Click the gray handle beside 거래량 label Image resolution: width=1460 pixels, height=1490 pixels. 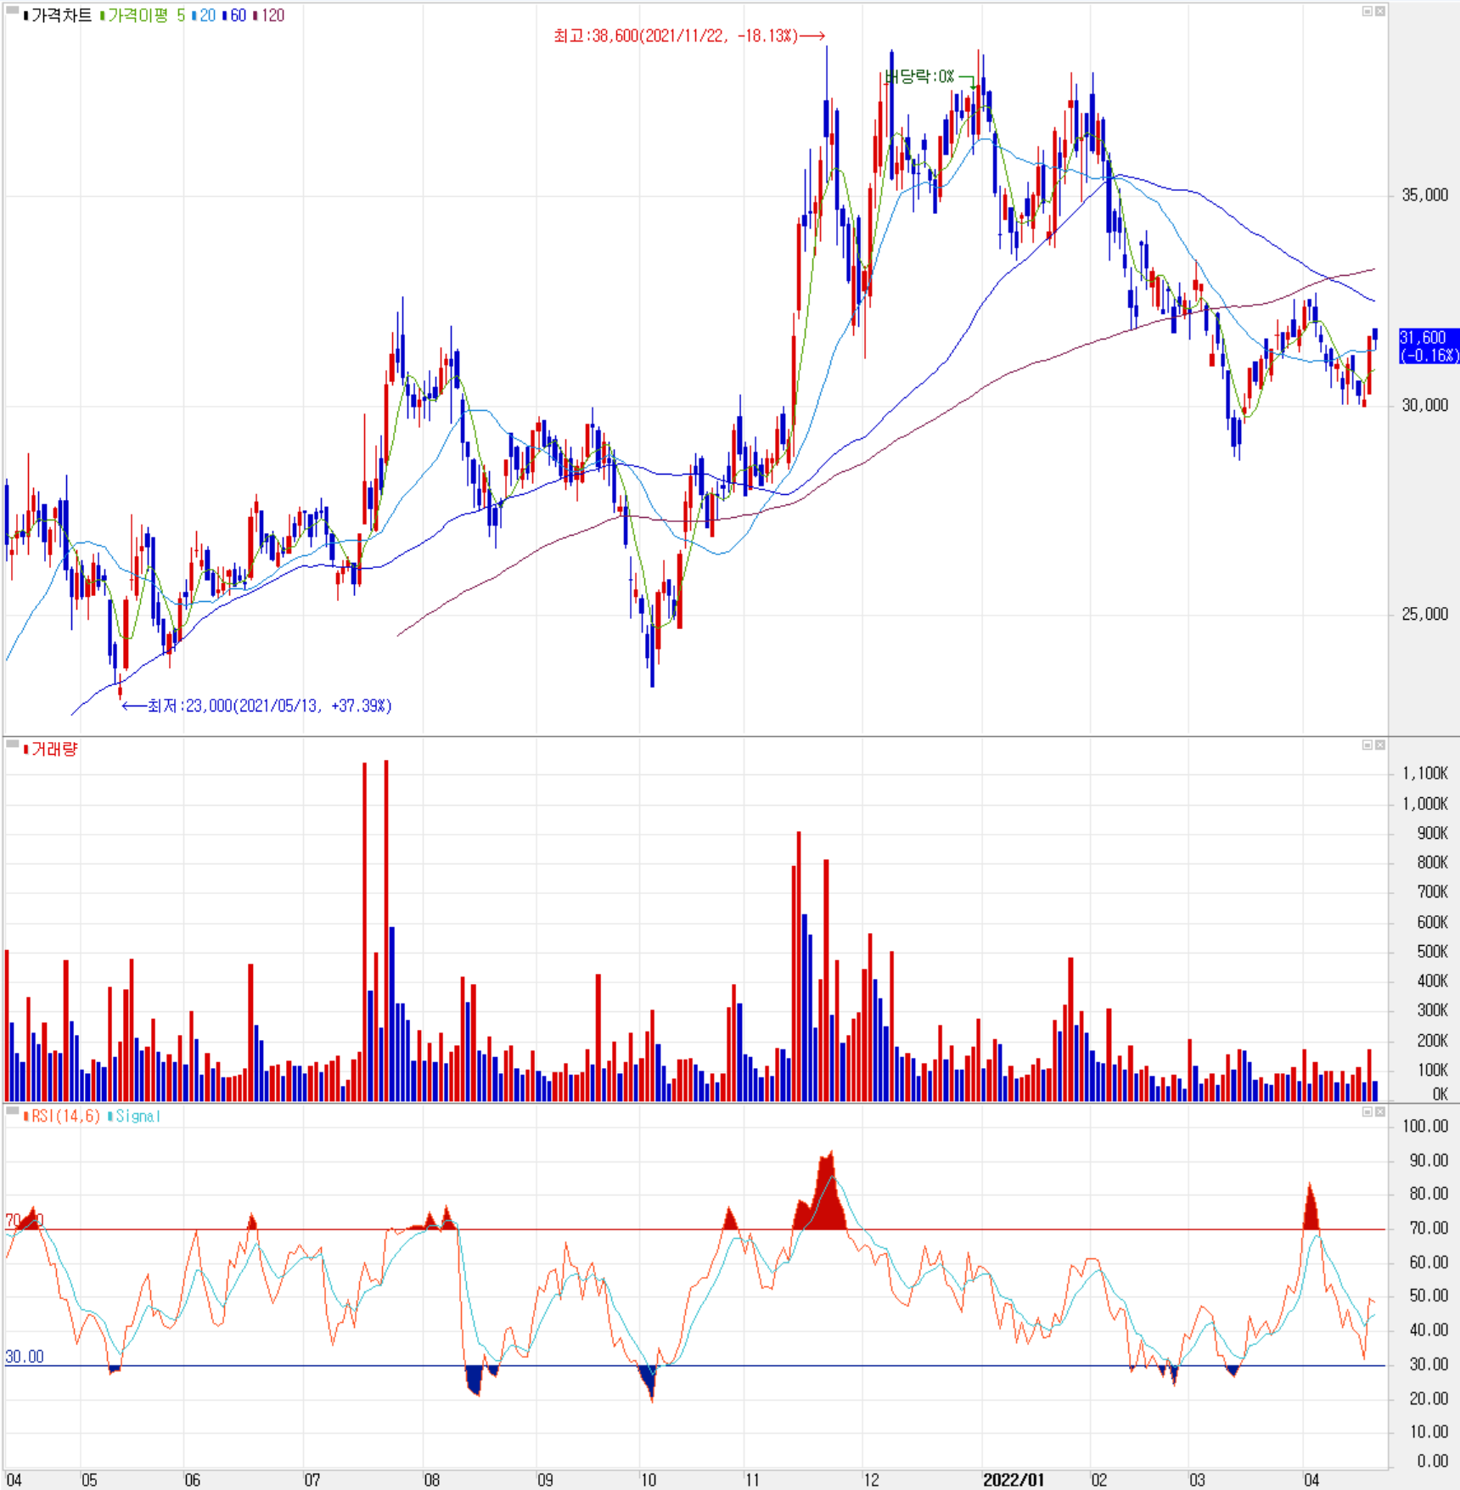point(13,744)
